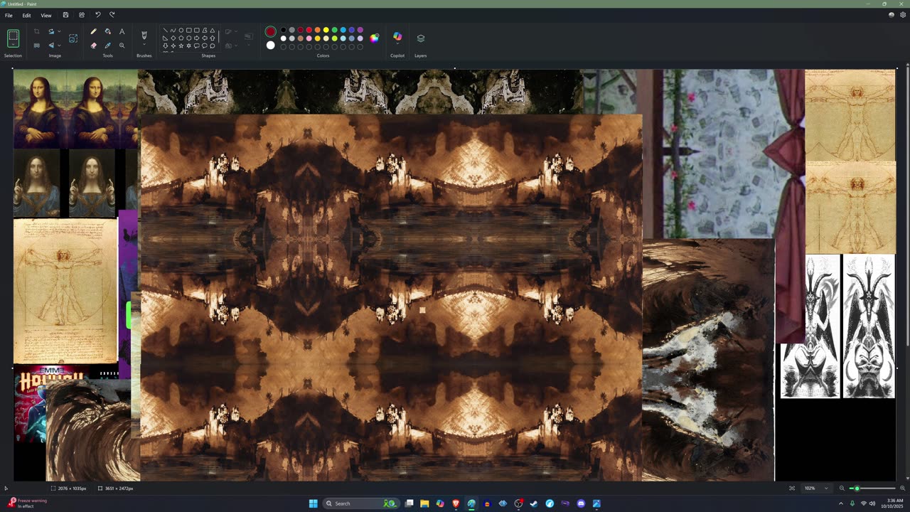Screen dimensions: 910x512
Task: Click the Fit to window icon
Action: [792, 489]
